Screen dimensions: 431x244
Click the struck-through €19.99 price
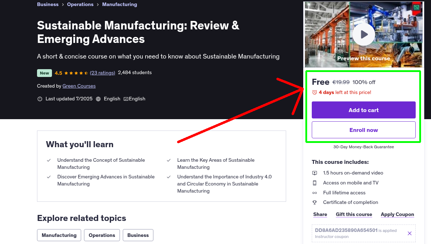click(341, 82)
